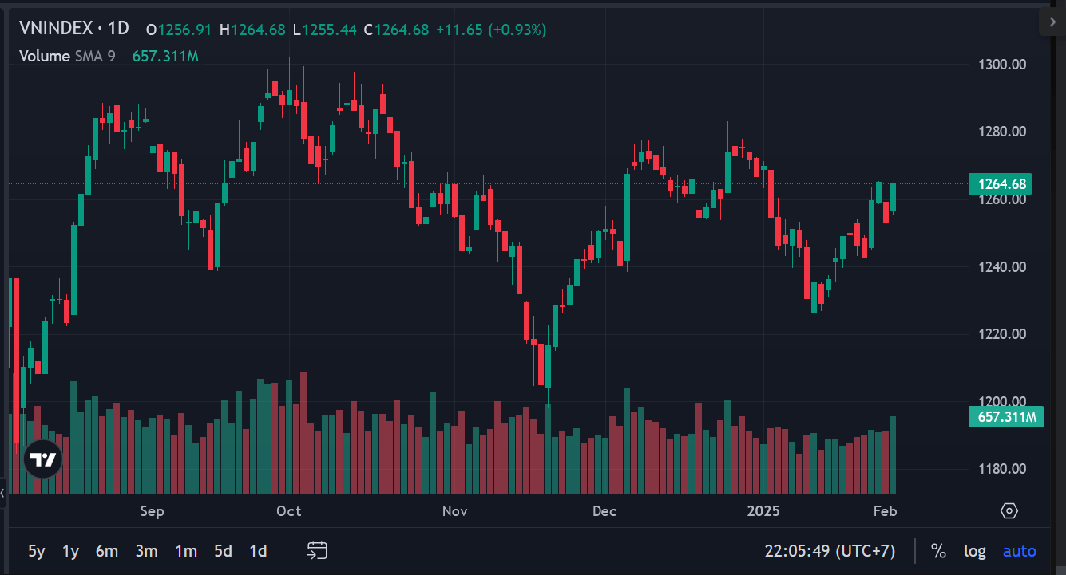Select the 1y timeframe
This screenshot has height=575, width=1066.
coord(70,550)
